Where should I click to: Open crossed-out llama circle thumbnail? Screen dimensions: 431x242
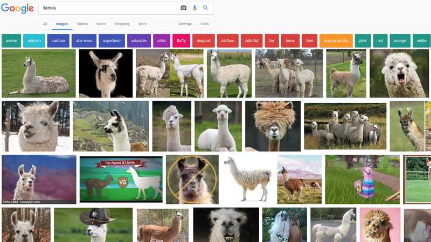click(x=192, y=180)
